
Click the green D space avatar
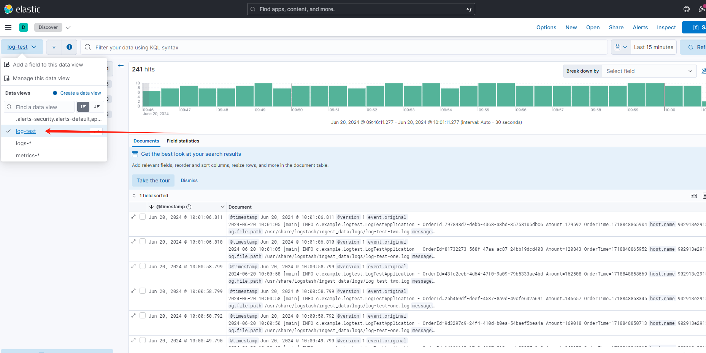(24, 27)
